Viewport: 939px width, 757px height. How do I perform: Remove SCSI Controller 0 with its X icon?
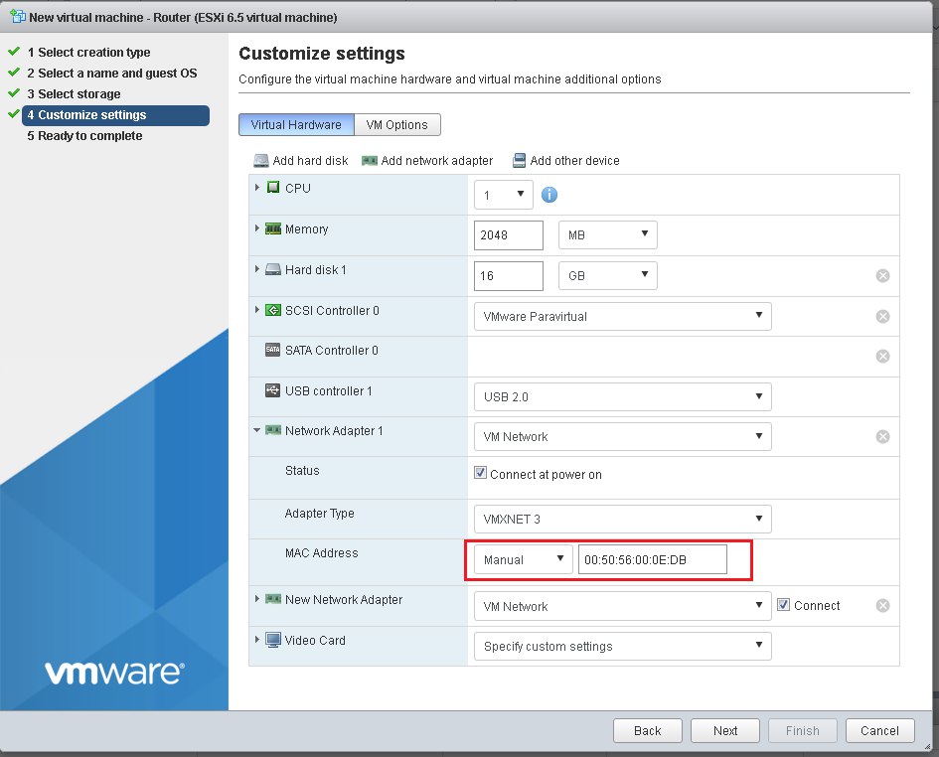tap(882, 316)
